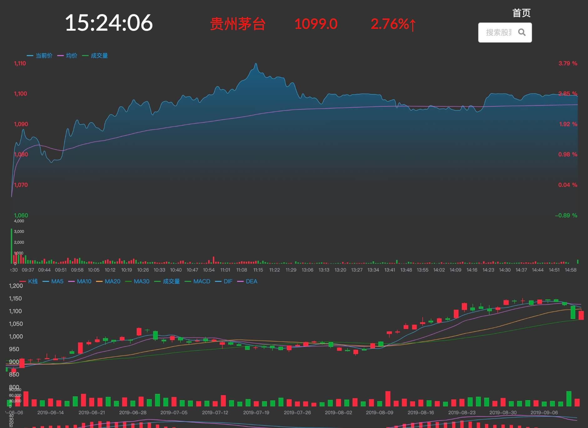Click the 11:29 time axis label
The width and height of the screenshot is (588, 428).
[291, 270]
